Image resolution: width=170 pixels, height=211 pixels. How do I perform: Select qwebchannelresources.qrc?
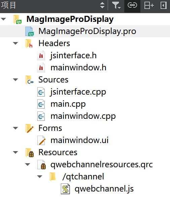pos(101,165)
